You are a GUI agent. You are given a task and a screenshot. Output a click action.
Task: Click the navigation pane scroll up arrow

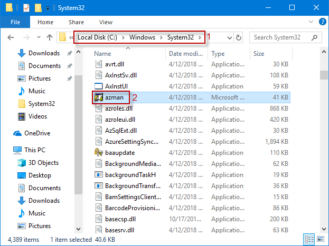point(79,52)
